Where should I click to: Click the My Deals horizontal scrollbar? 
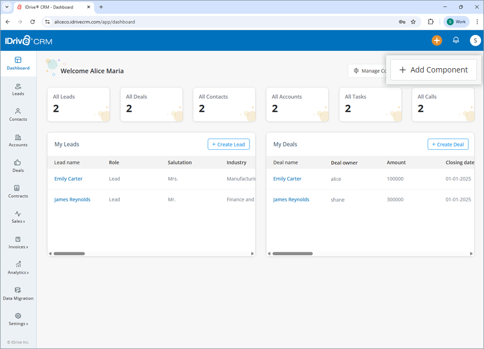tap(293, 253)
